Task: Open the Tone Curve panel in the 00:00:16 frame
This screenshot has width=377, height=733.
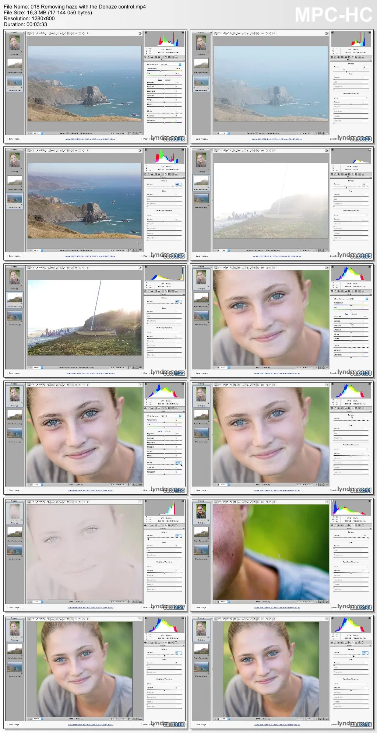Action: [x=149, y=57]
